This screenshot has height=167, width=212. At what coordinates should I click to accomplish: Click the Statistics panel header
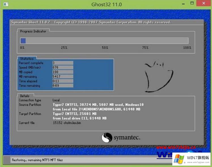tap(27, 59)
